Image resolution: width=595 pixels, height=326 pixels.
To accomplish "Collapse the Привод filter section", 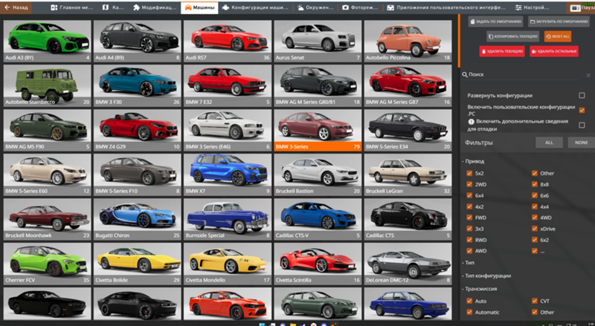I will tap(473, 161).
